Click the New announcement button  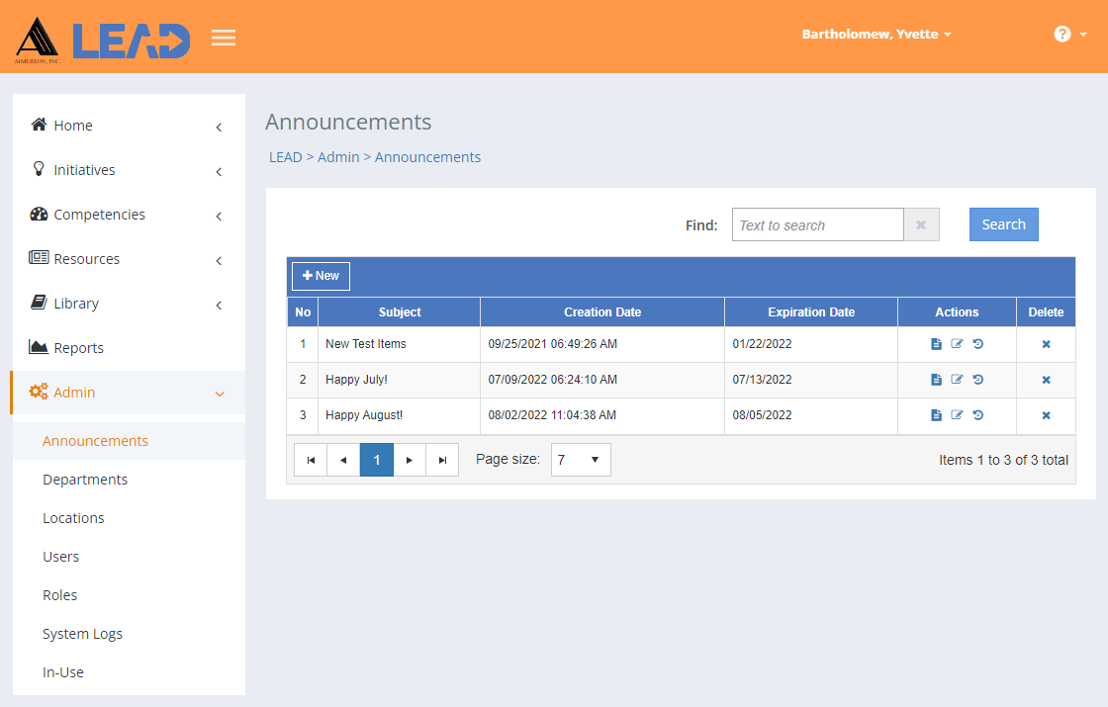(x=321, y=276)
